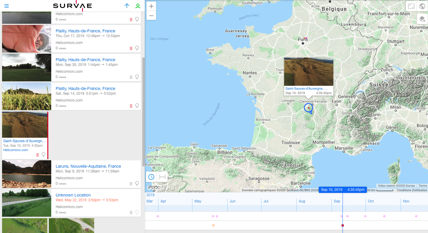Click the Google logo on map
This screenshot has width=428, height=233.
pos(156,188)
